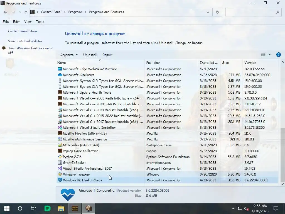
Task: Click the Mozilla Firefox row icon
Action: 60,133
